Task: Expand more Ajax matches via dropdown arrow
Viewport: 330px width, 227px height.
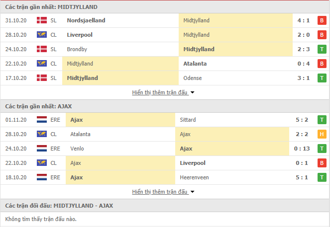Action: coord(192,192)
